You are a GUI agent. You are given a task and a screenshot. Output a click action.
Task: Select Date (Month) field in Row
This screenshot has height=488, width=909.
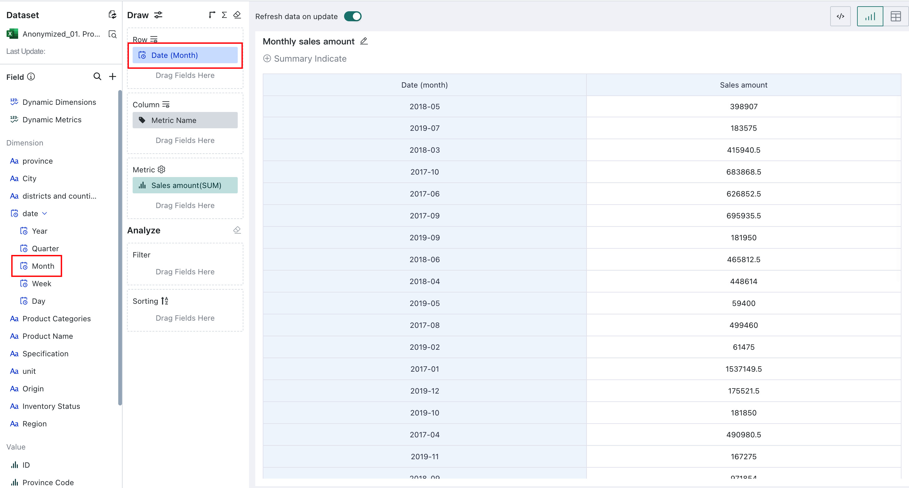pyautogui.click(x=185, y=55)
